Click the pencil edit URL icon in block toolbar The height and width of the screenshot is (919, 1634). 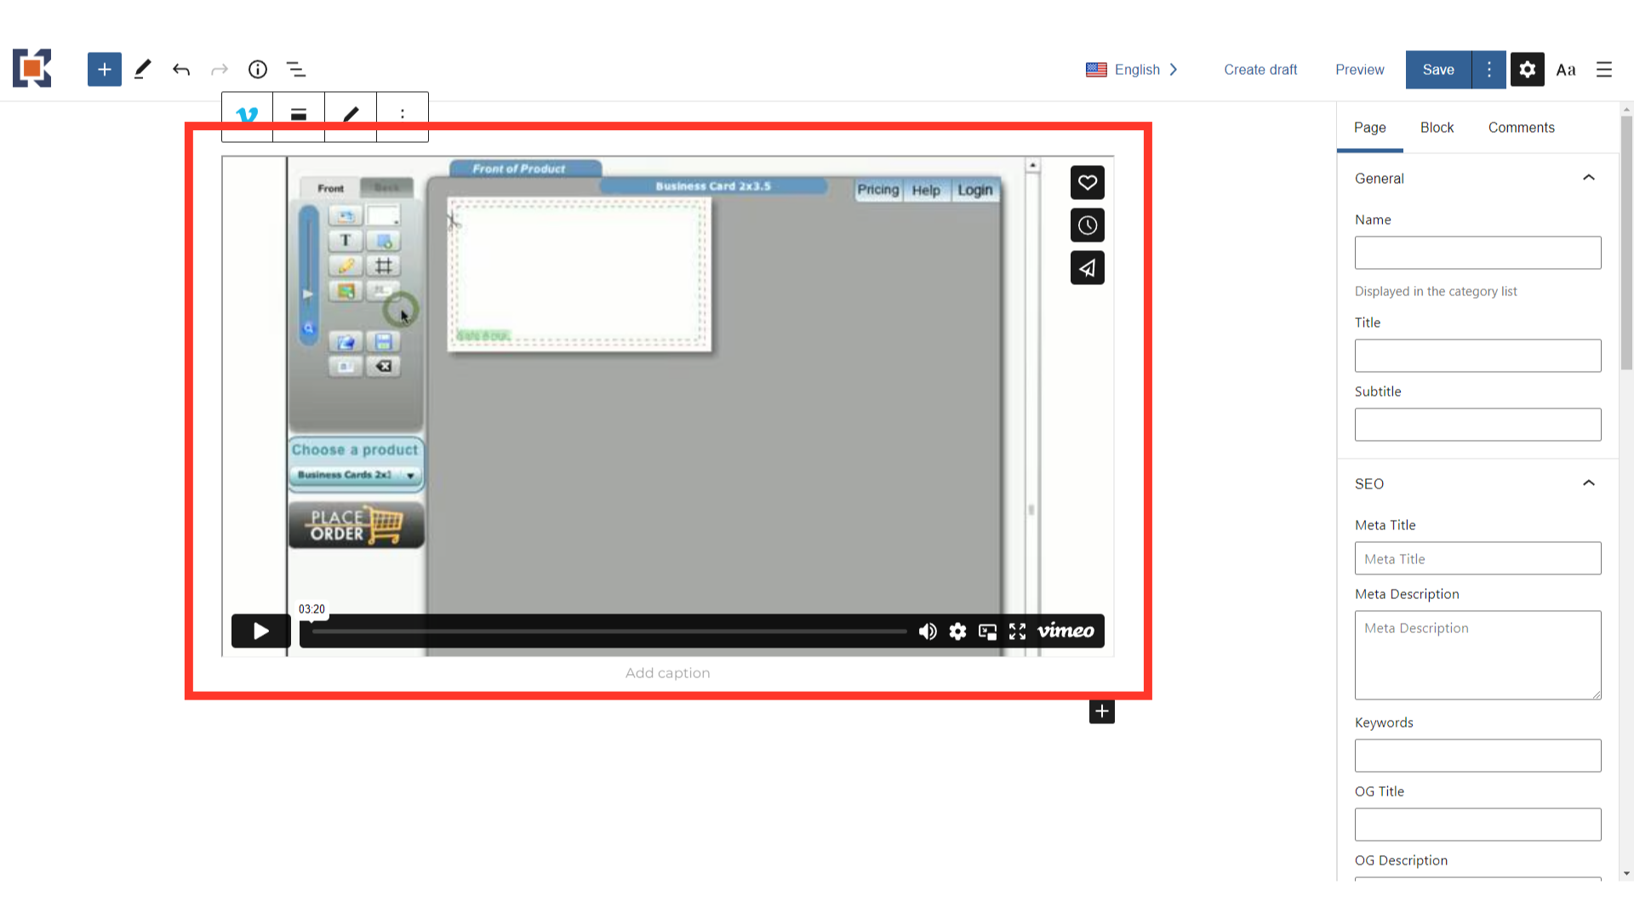pos(351,115)
